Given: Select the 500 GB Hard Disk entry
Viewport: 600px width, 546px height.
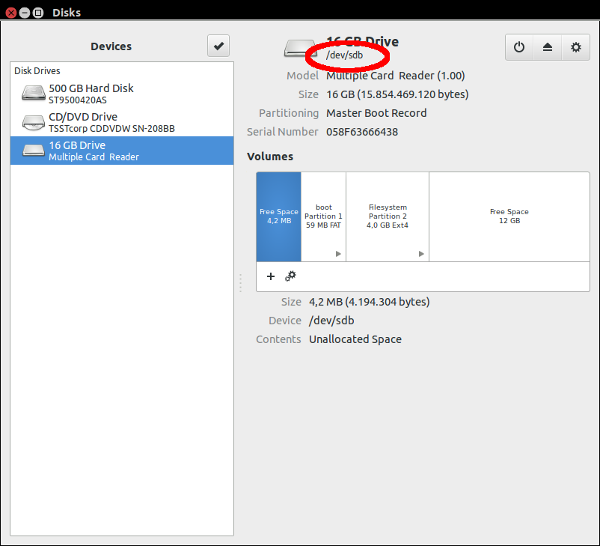Looking at the screenshot, I should coord(122,93).
